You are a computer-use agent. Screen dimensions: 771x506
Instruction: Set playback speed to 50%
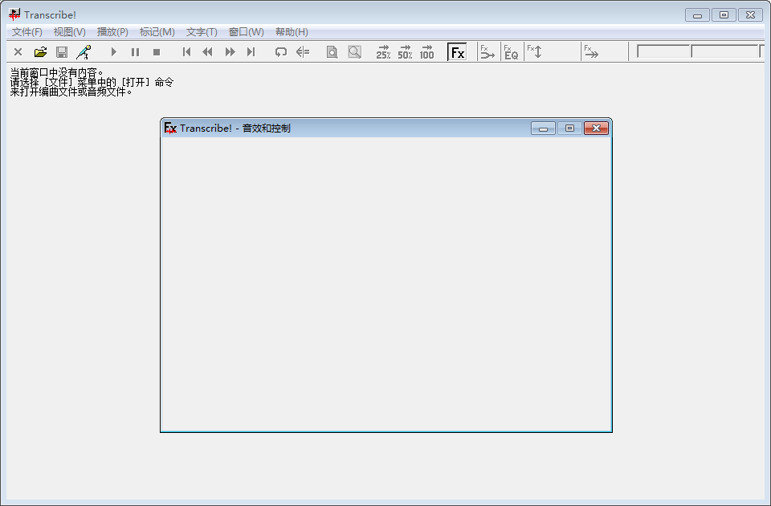[x=405, y=52]
